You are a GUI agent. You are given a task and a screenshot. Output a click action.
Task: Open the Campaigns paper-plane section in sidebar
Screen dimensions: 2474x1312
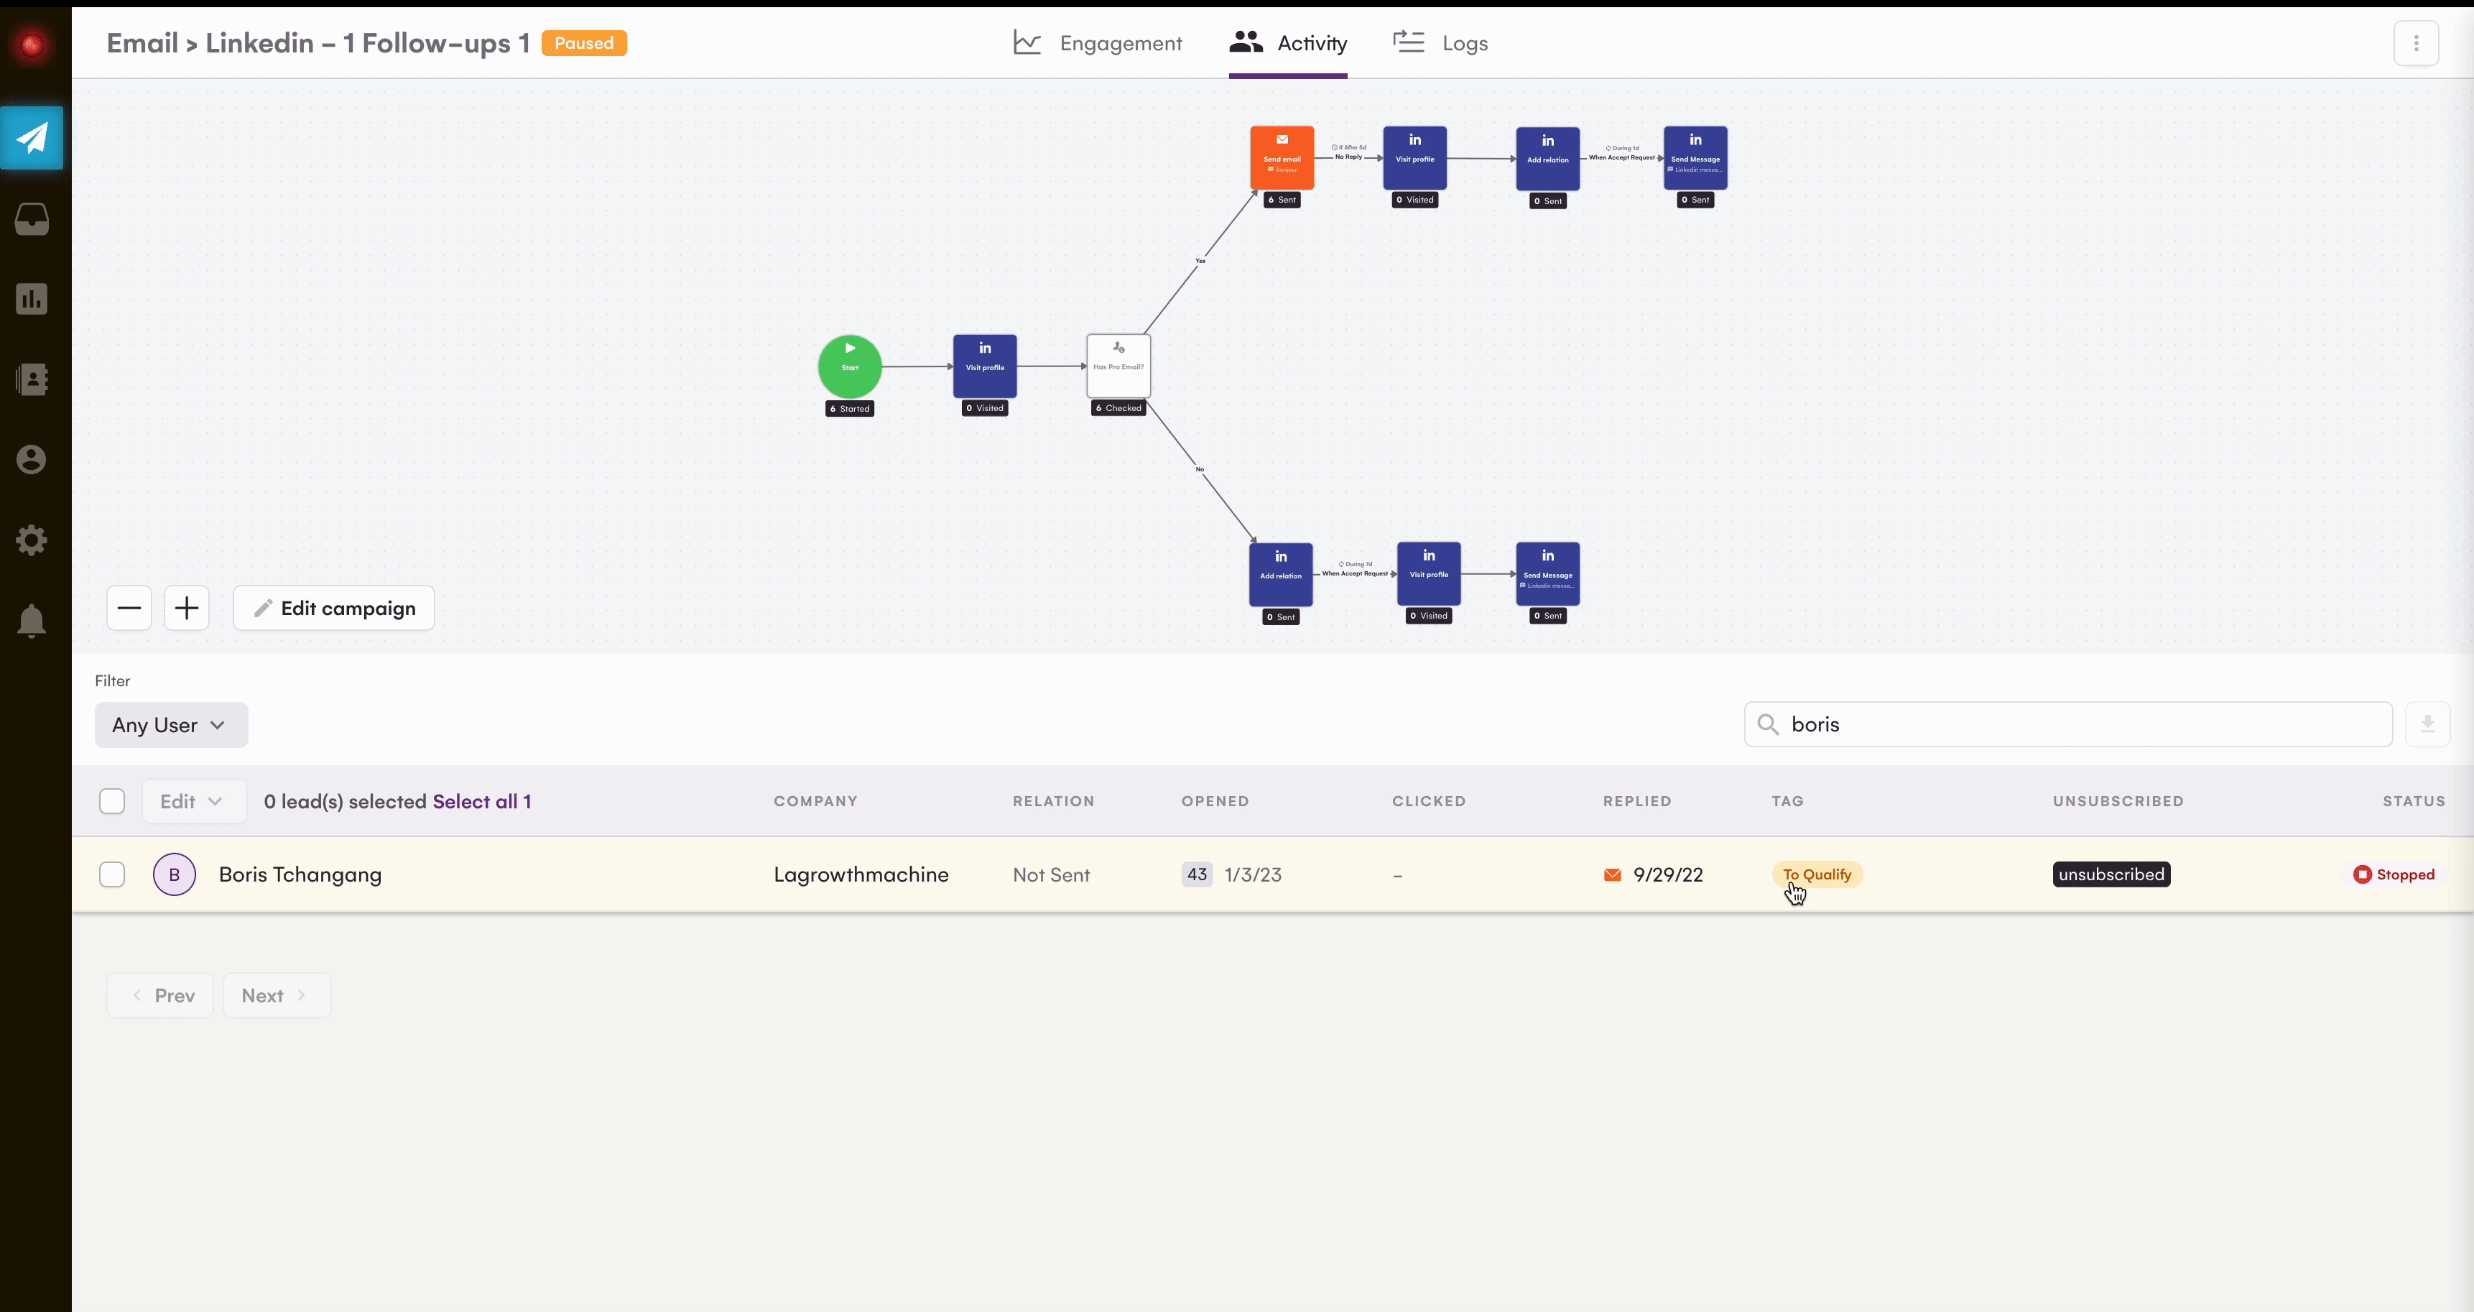tap(32, 137)
